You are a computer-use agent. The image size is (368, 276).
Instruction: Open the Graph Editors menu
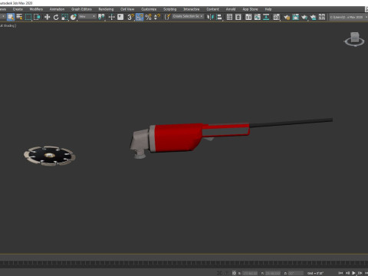tap(81, 9)
